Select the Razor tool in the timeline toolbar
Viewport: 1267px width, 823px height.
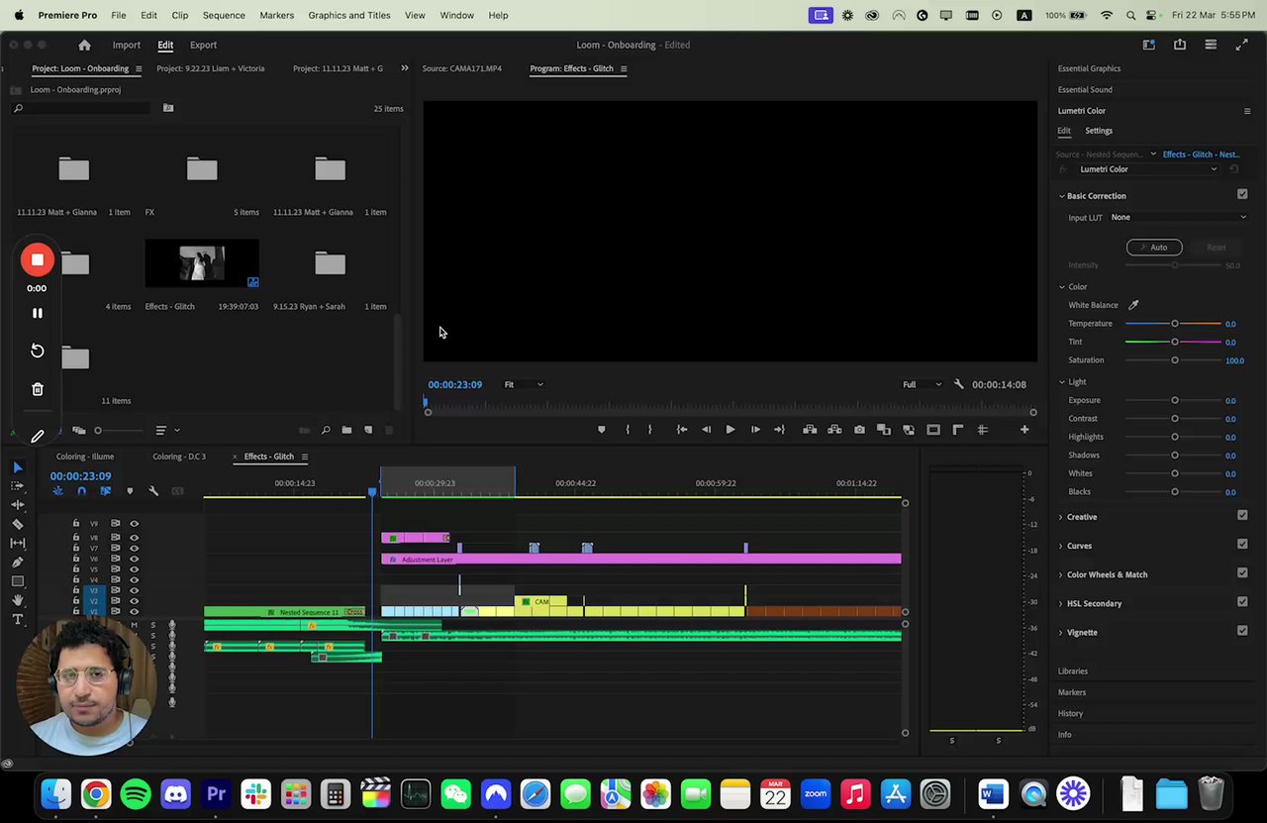click(x=18, y=524)
